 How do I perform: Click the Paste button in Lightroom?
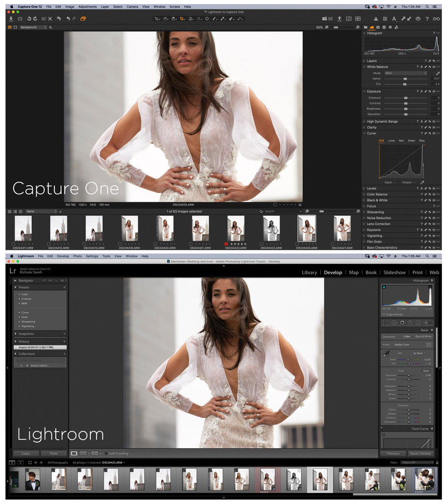54,454
